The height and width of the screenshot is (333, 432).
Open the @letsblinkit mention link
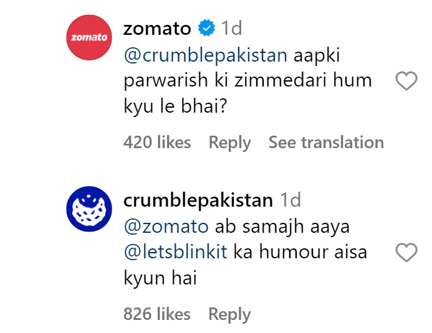(x=176, y=252)
